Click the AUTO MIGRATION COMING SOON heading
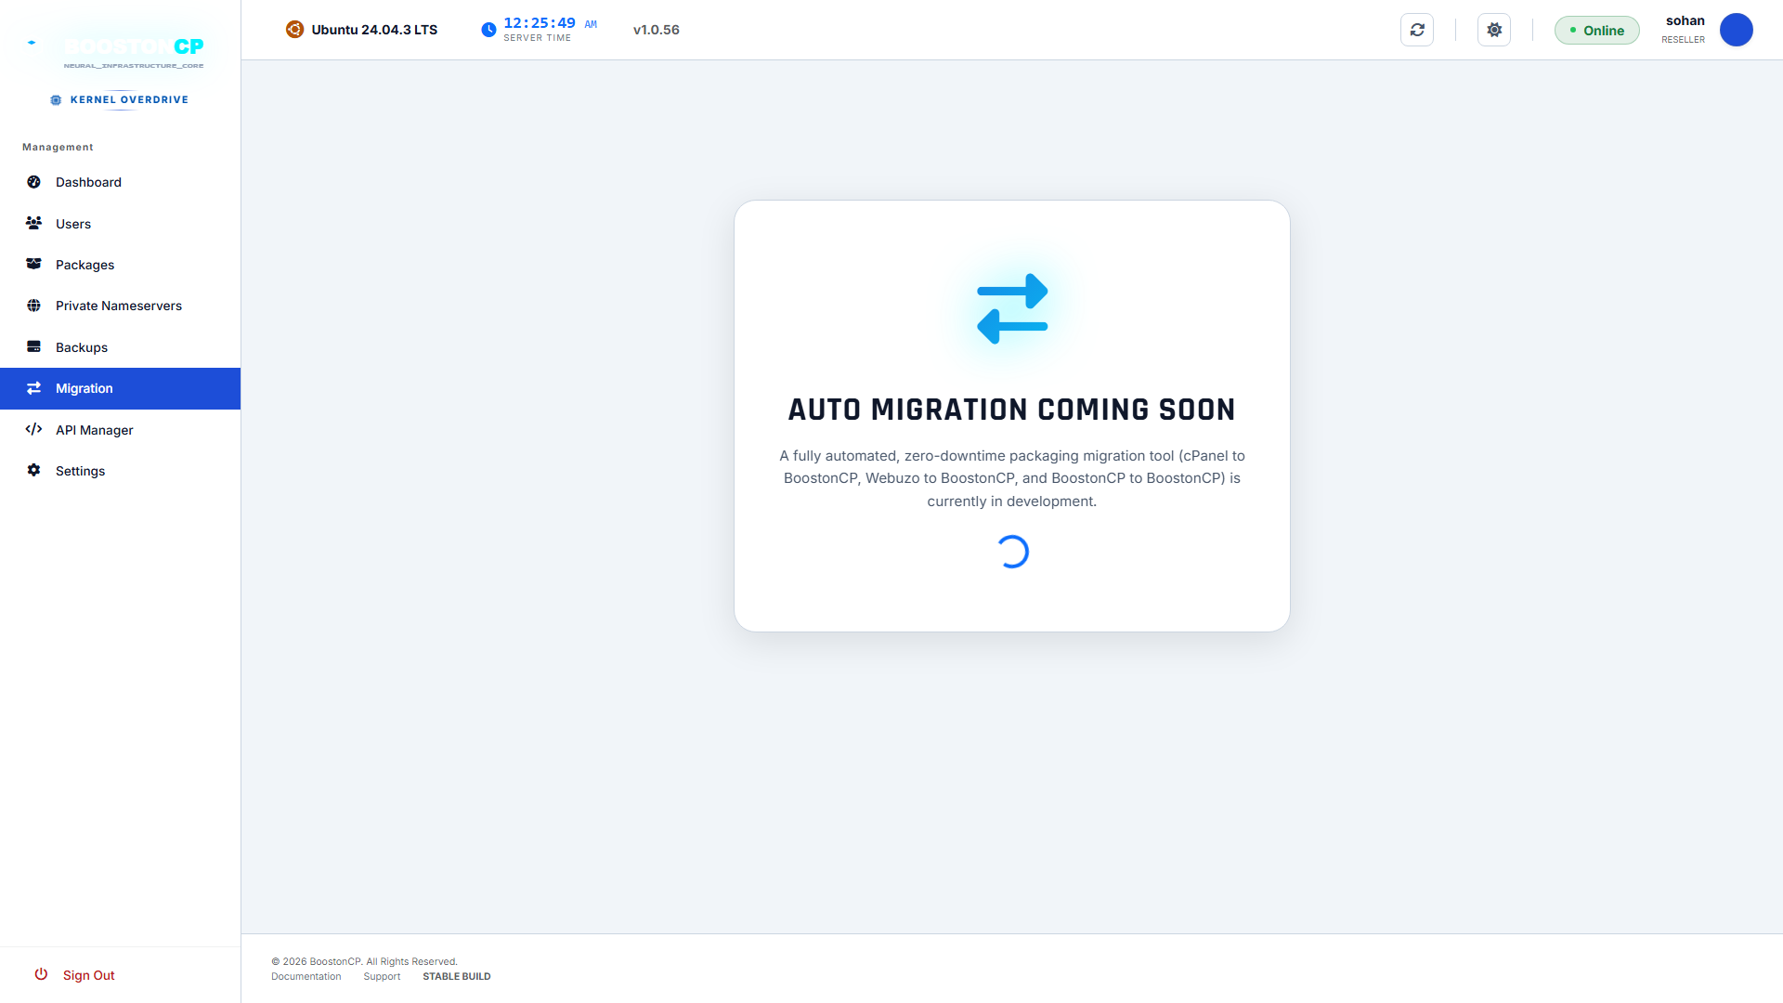 [x=1011, y=410]
